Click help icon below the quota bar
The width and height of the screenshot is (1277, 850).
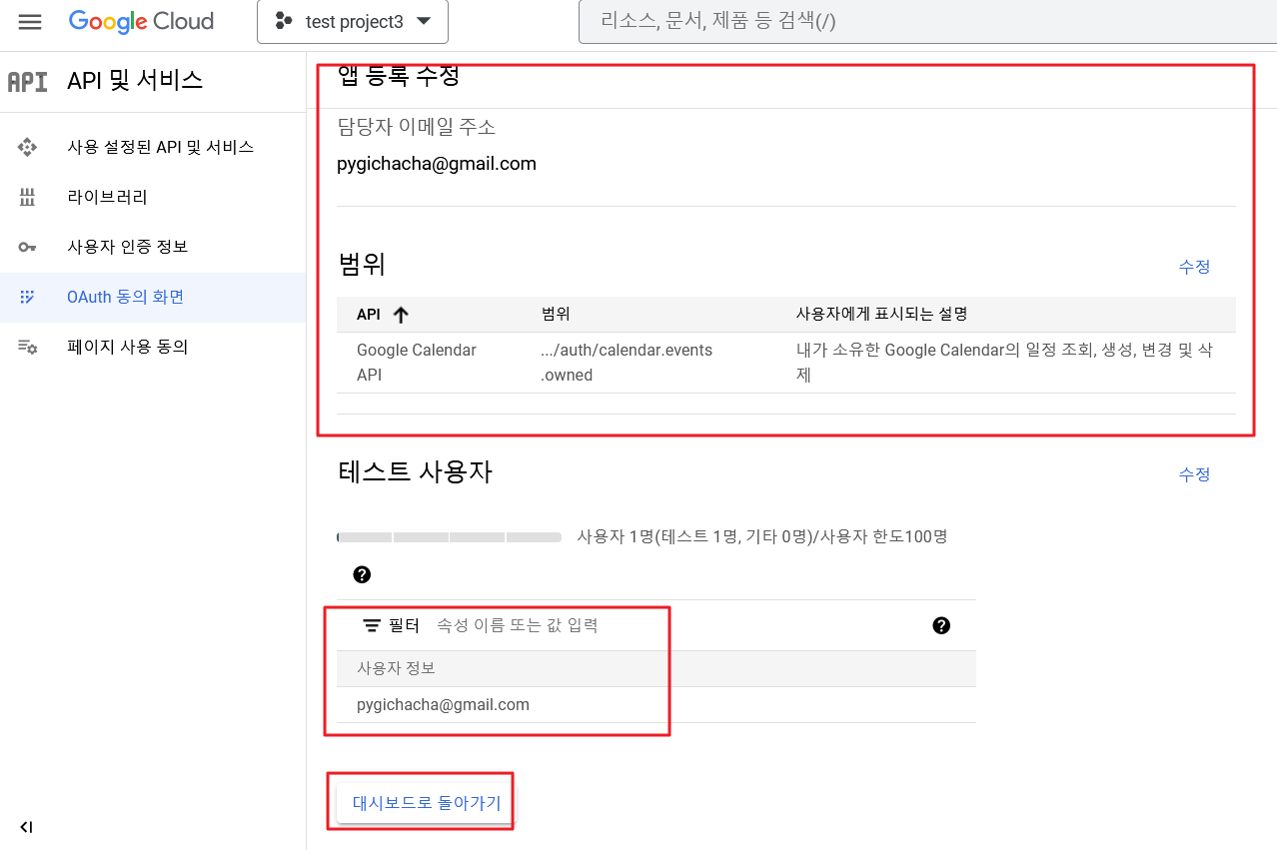click(363, 574)
